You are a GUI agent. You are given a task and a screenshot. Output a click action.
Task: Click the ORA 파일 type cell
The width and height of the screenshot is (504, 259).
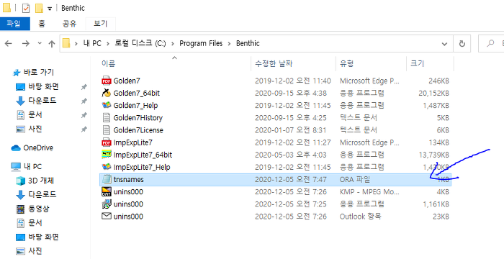coord(355,179)
